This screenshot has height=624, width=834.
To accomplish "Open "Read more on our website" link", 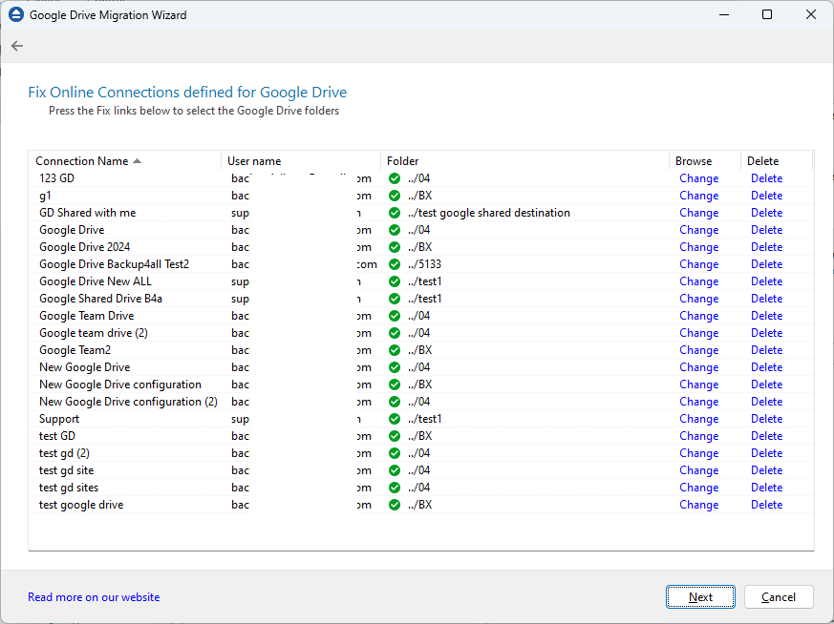I will tap(93, 596).
